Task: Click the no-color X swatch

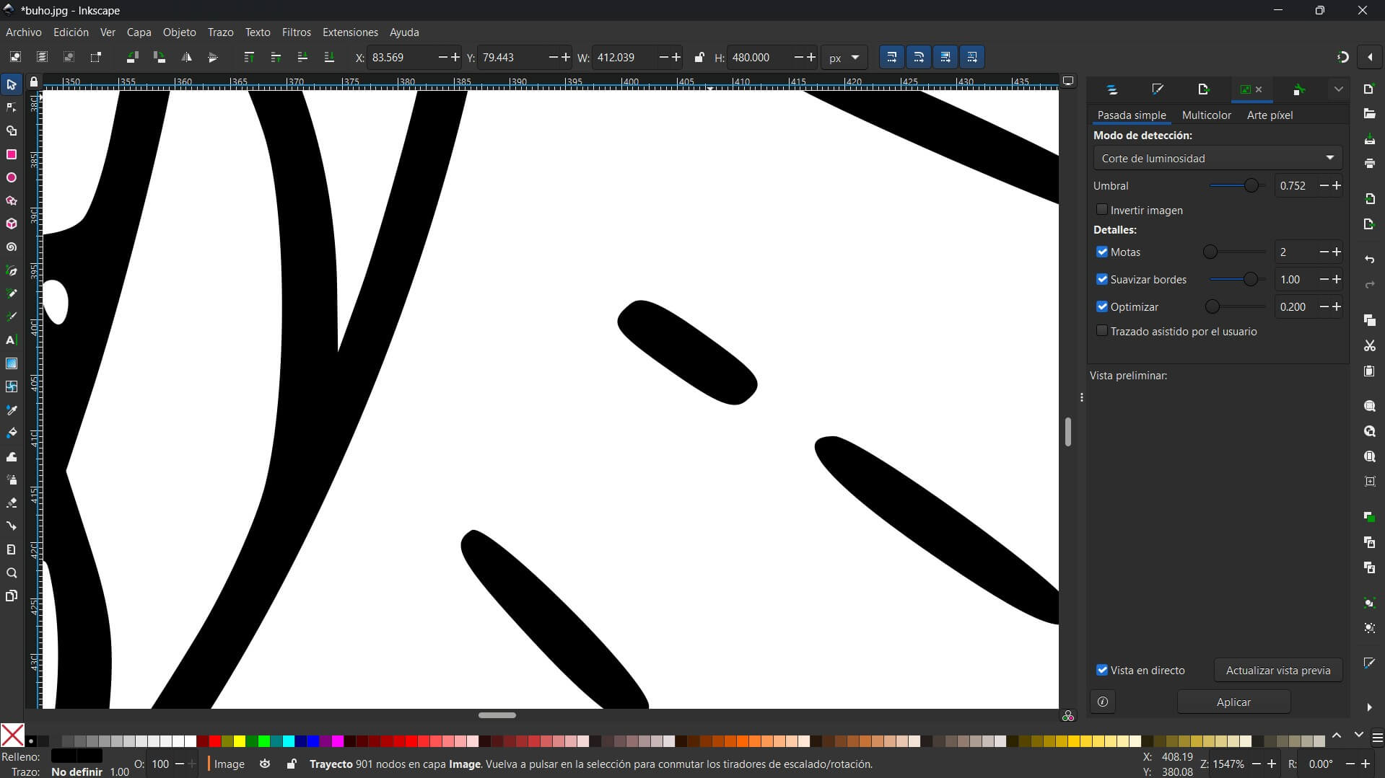Action: [x=12, y=735]
